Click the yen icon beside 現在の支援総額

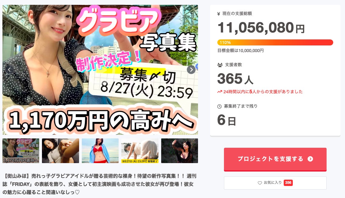[219, 14]
